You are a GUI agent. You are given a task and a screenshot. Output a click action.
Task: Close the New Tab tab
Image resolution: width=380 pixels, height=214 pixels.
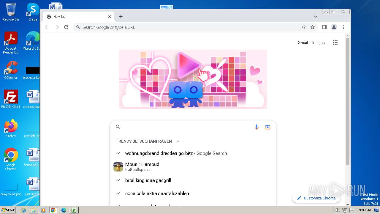click(110, 17)
